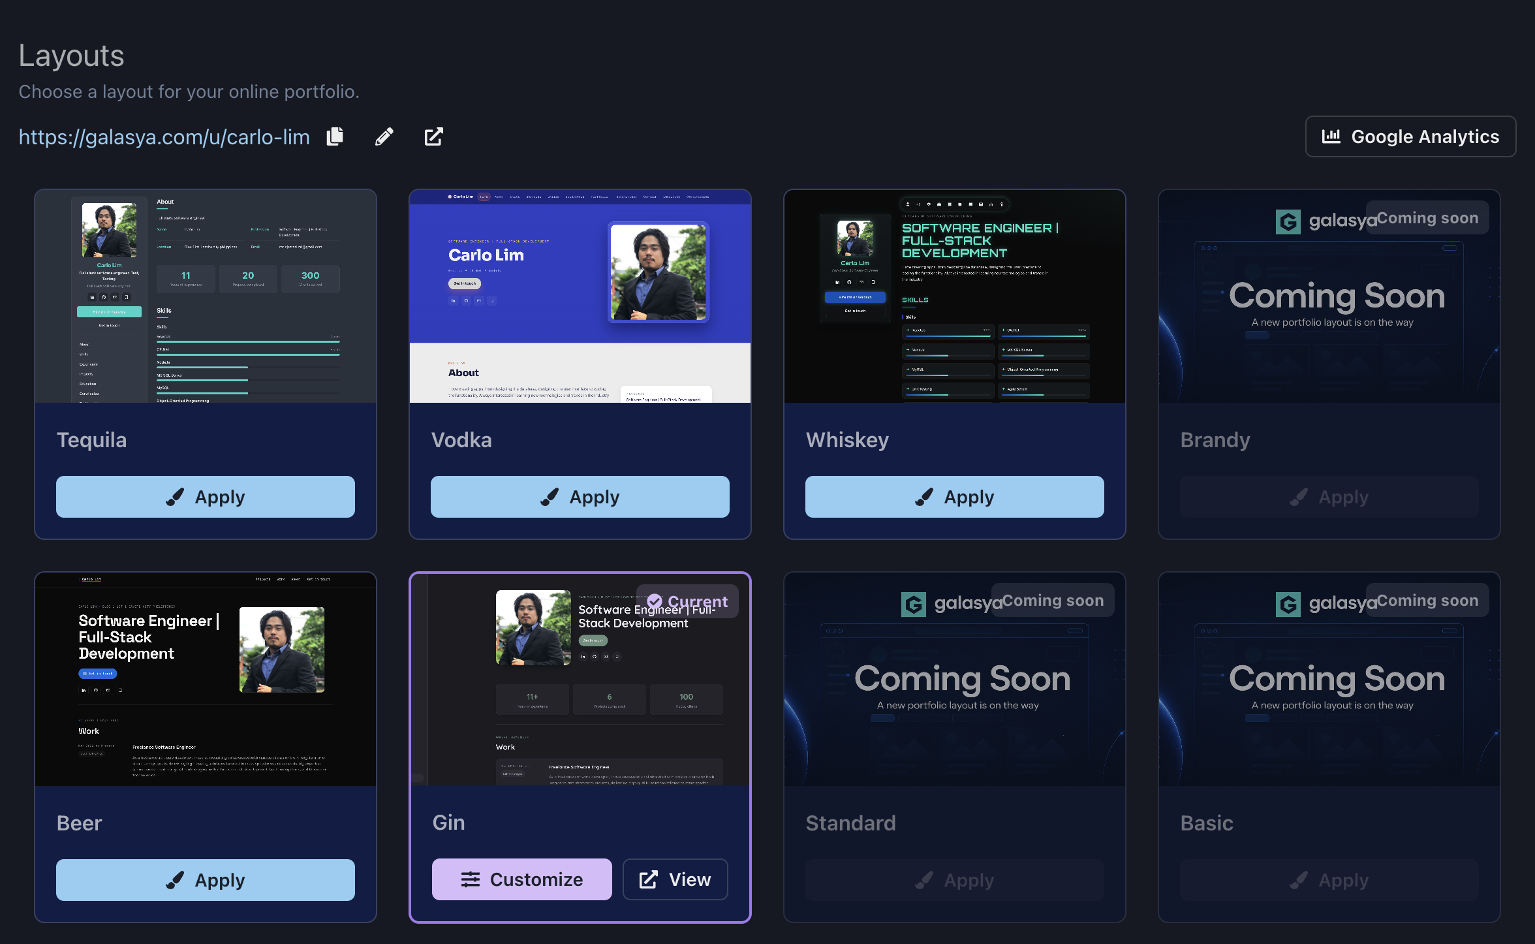Copy the portfolio URL with the copy icon
Image resolution: width=1535 pixels, height=944 pixels.
tap(335, 136)
